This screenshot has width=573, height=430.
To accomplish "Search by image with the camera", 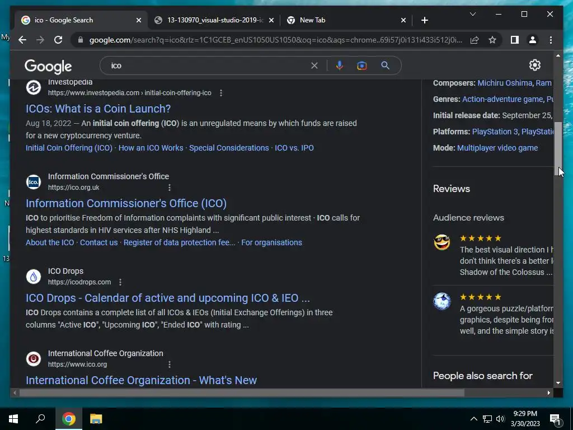I will [362, 66].
